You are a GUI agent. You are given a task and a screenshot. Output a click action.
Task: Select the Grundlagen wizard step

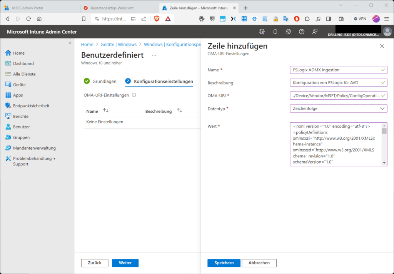(x=100, y=81)
